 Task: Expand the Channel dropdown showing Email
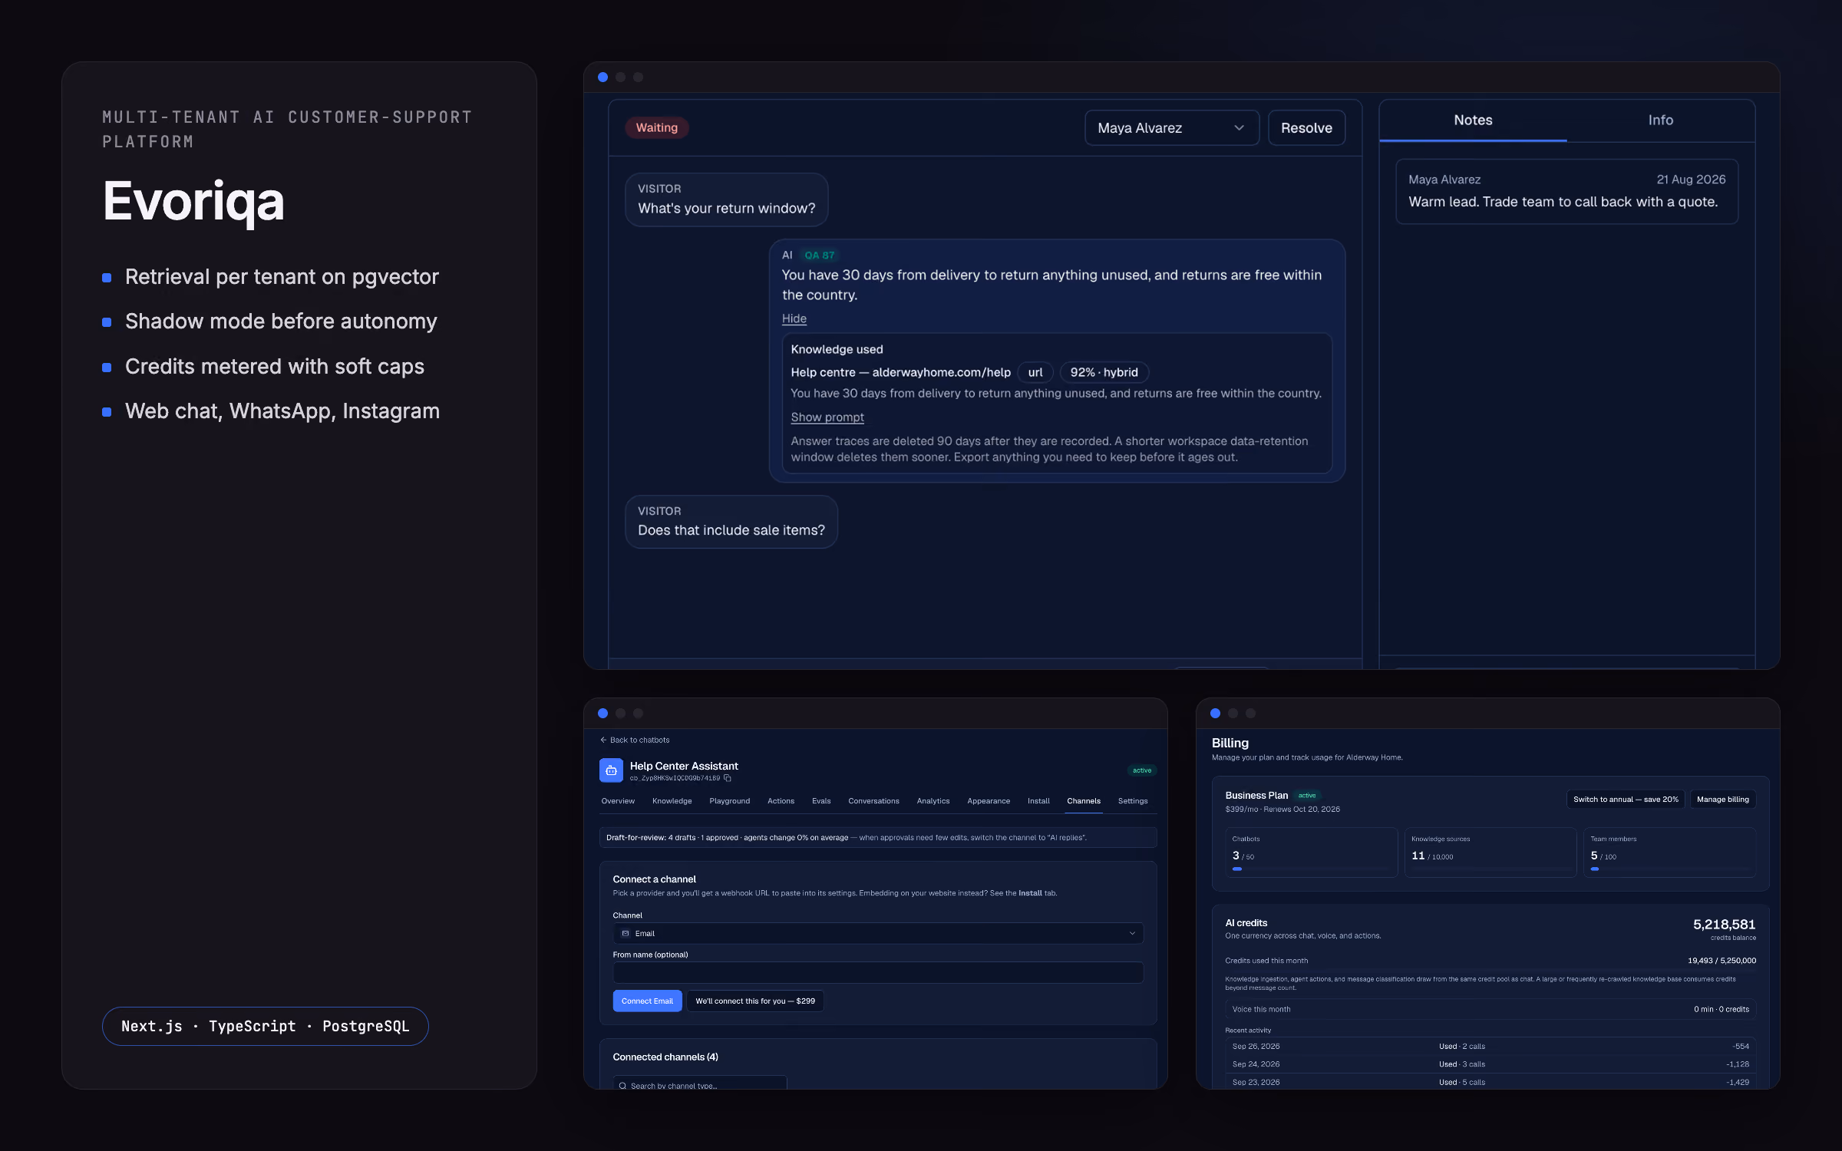coord(878,934)
